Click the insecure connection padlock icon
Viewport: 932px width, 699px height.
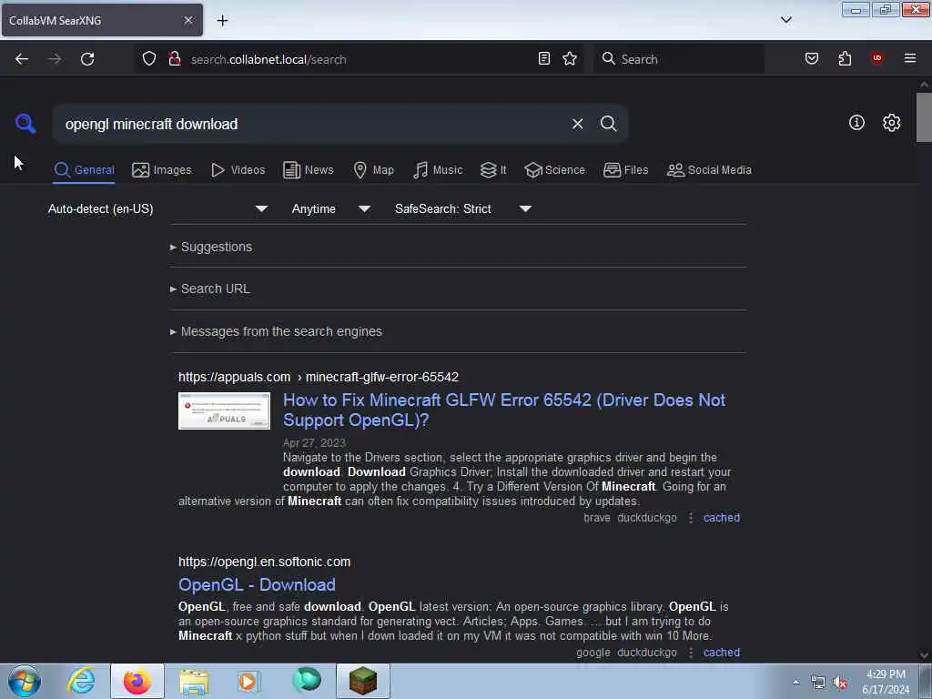(x=174, y=59)
